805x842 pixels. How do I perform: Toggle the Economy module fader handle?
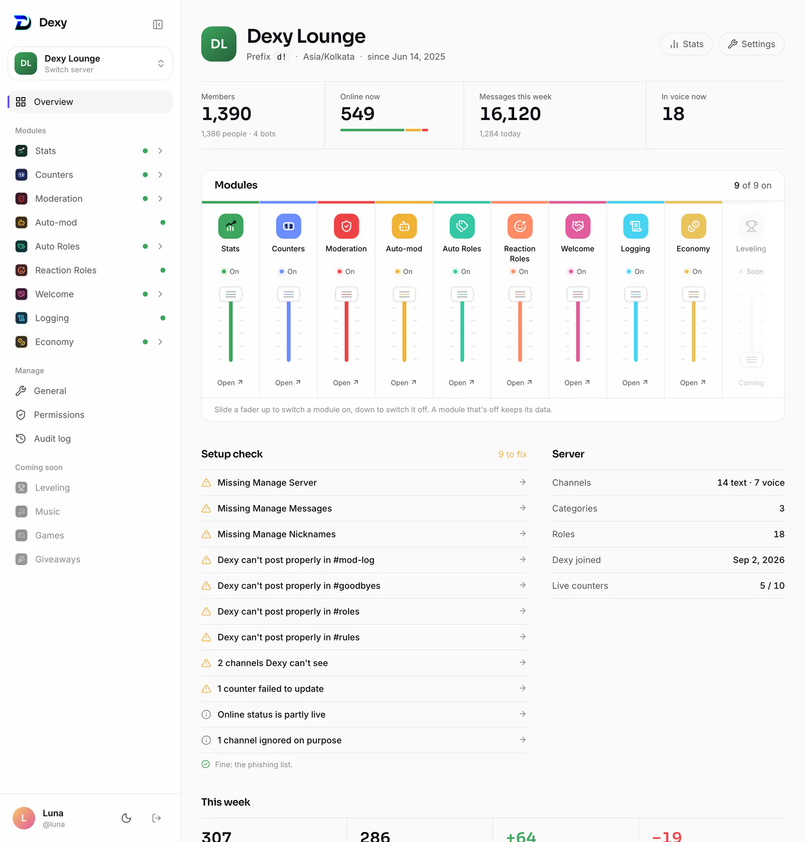coord(693,294)
